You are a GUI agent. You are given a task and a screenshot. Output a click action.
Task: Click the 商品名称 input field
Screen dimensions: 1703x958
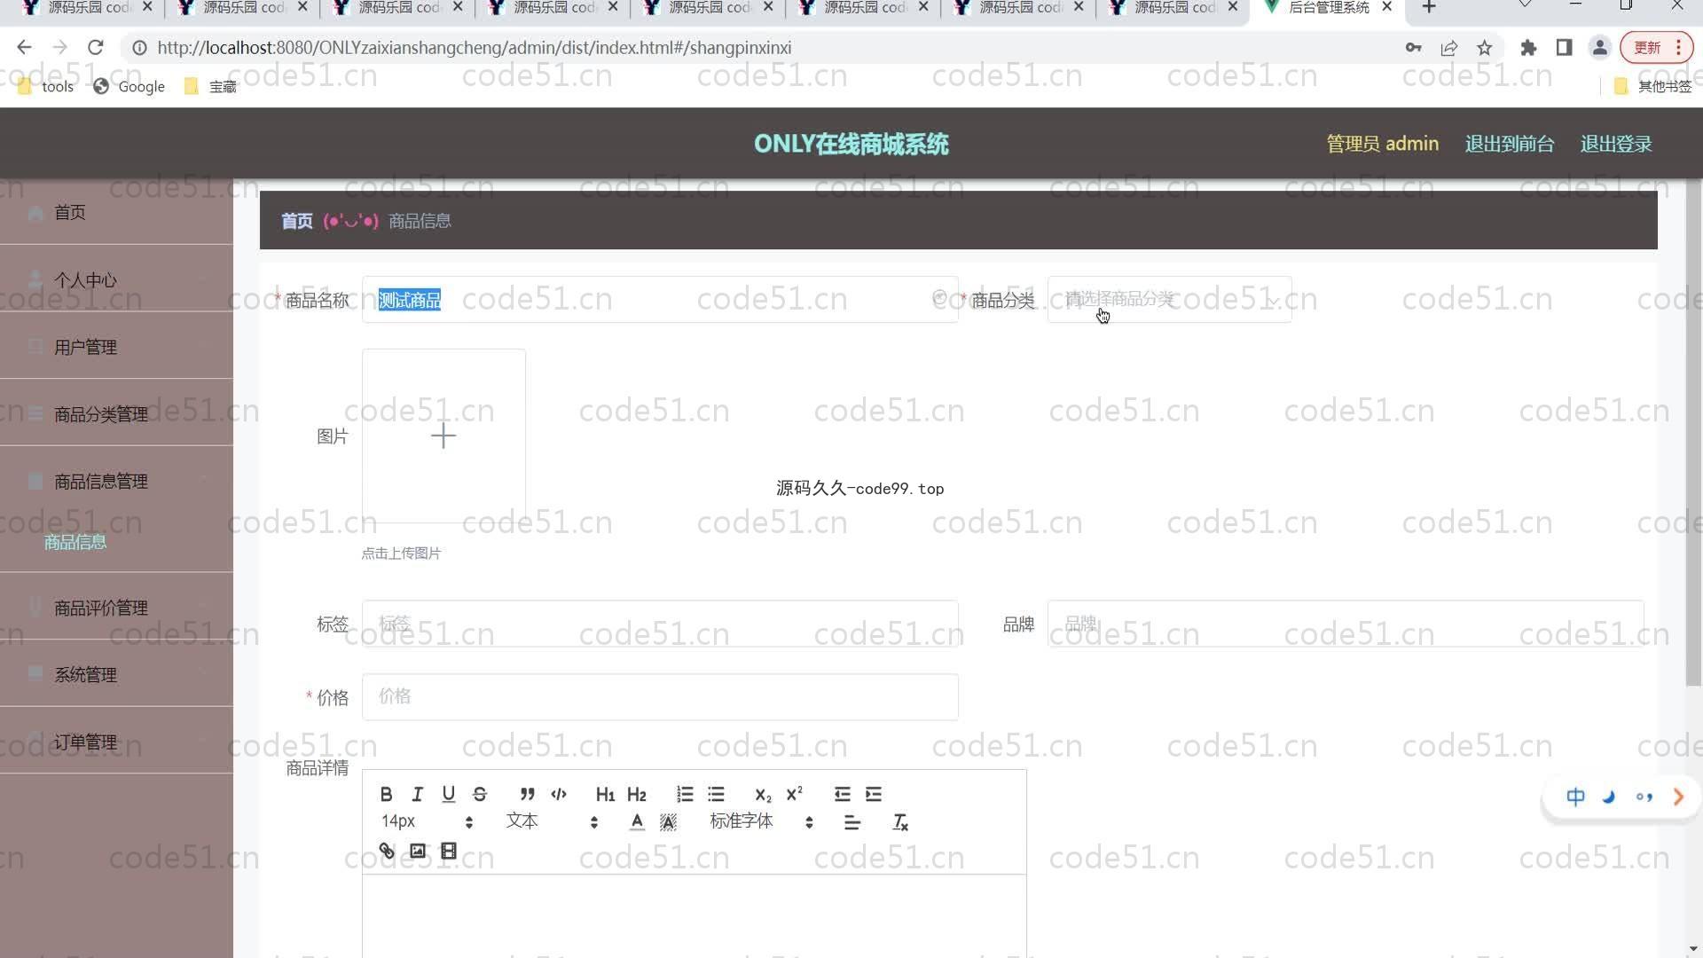coord(659,299)
